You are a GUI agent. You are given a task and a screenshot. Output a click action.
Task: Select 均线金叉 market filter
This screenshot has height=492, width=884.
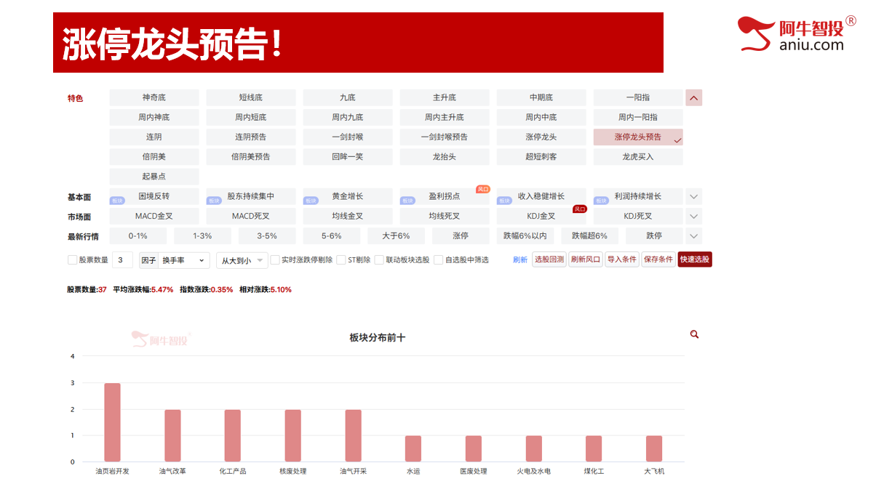(348, 216)
